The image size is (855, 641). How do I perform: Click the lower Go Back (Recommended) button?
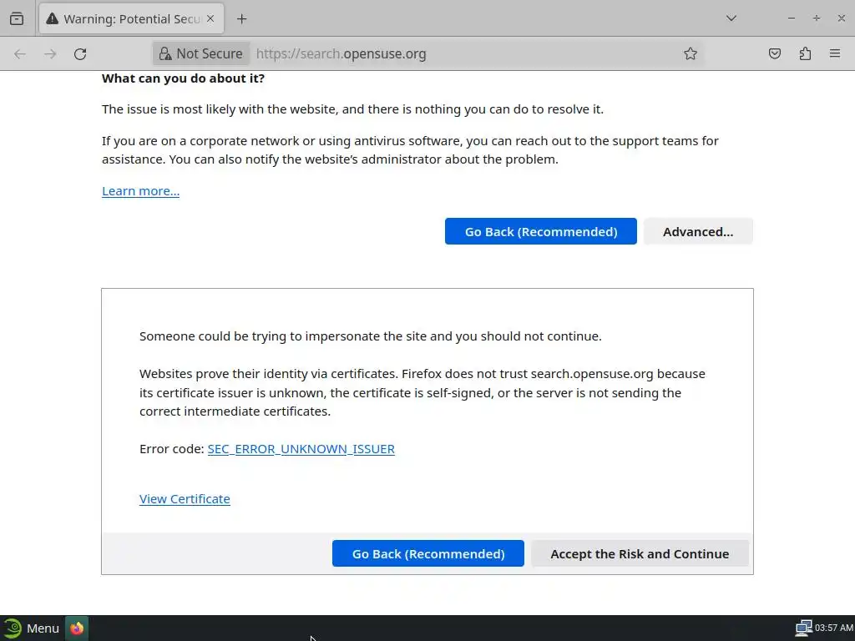tap(428, 554)
